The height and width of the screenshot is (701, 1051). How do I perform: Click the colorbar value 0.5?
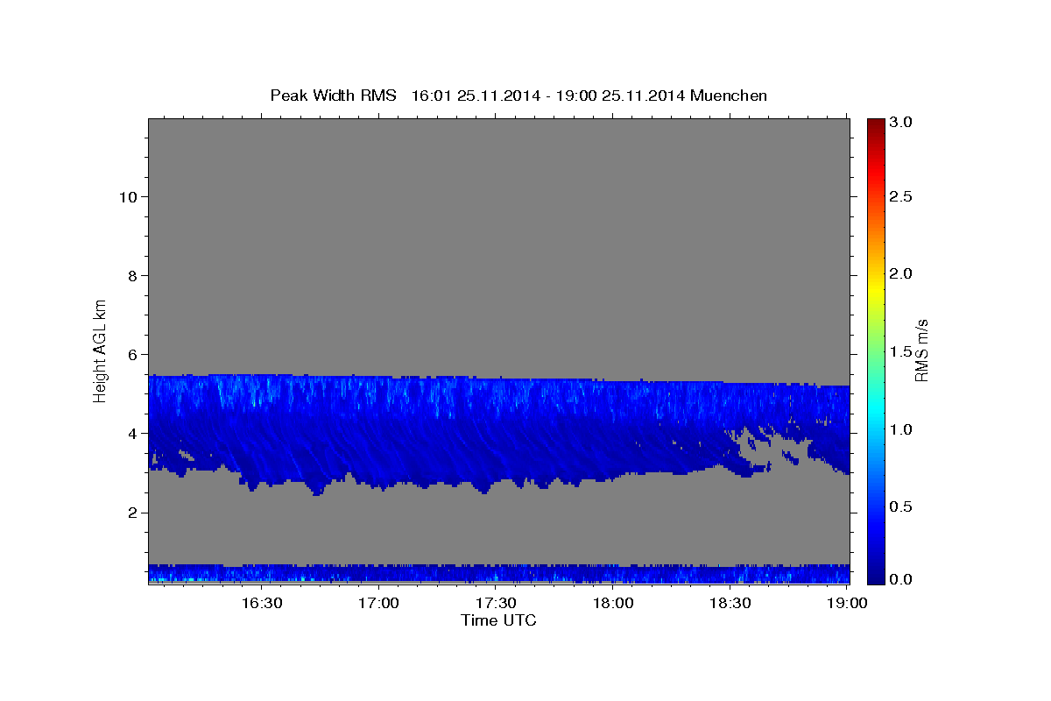(902, 506)
